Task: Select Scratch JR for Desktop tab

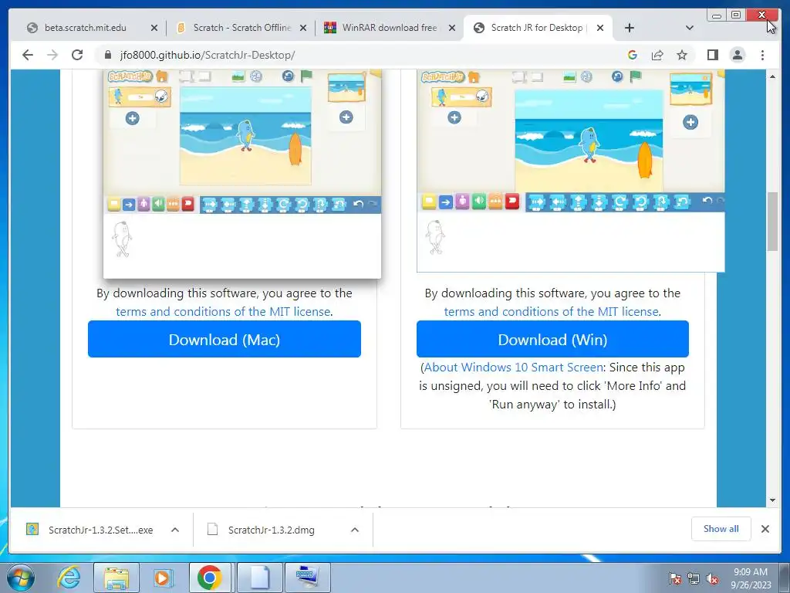Action: 538,28
